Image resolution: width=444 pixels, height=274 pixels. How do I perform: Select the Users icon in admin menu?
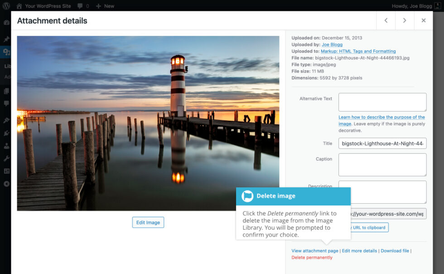(6, 146)
